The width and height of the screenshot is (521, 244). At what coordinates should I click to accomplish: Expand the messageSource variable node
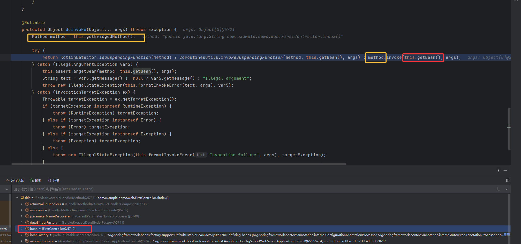pyautogui.click(x=22, y=241)
